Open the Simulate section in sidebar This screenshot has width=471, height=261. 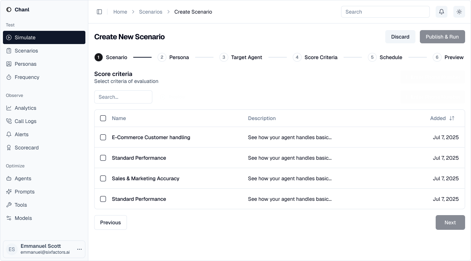(25, 37)
